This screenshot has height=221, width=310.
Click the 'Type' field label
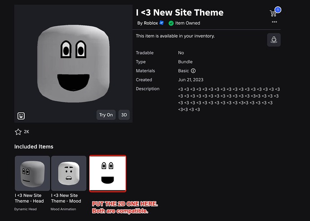pos(141,62)
